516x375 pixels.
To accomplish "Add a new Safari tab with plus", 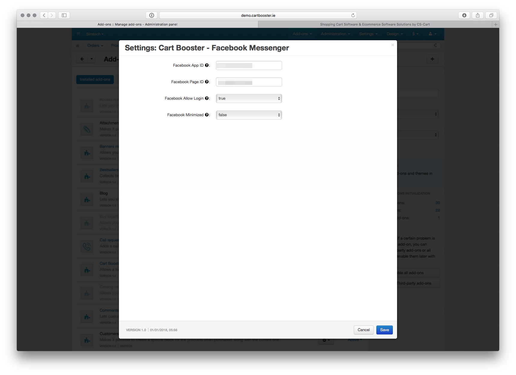I will pos(496,24).
